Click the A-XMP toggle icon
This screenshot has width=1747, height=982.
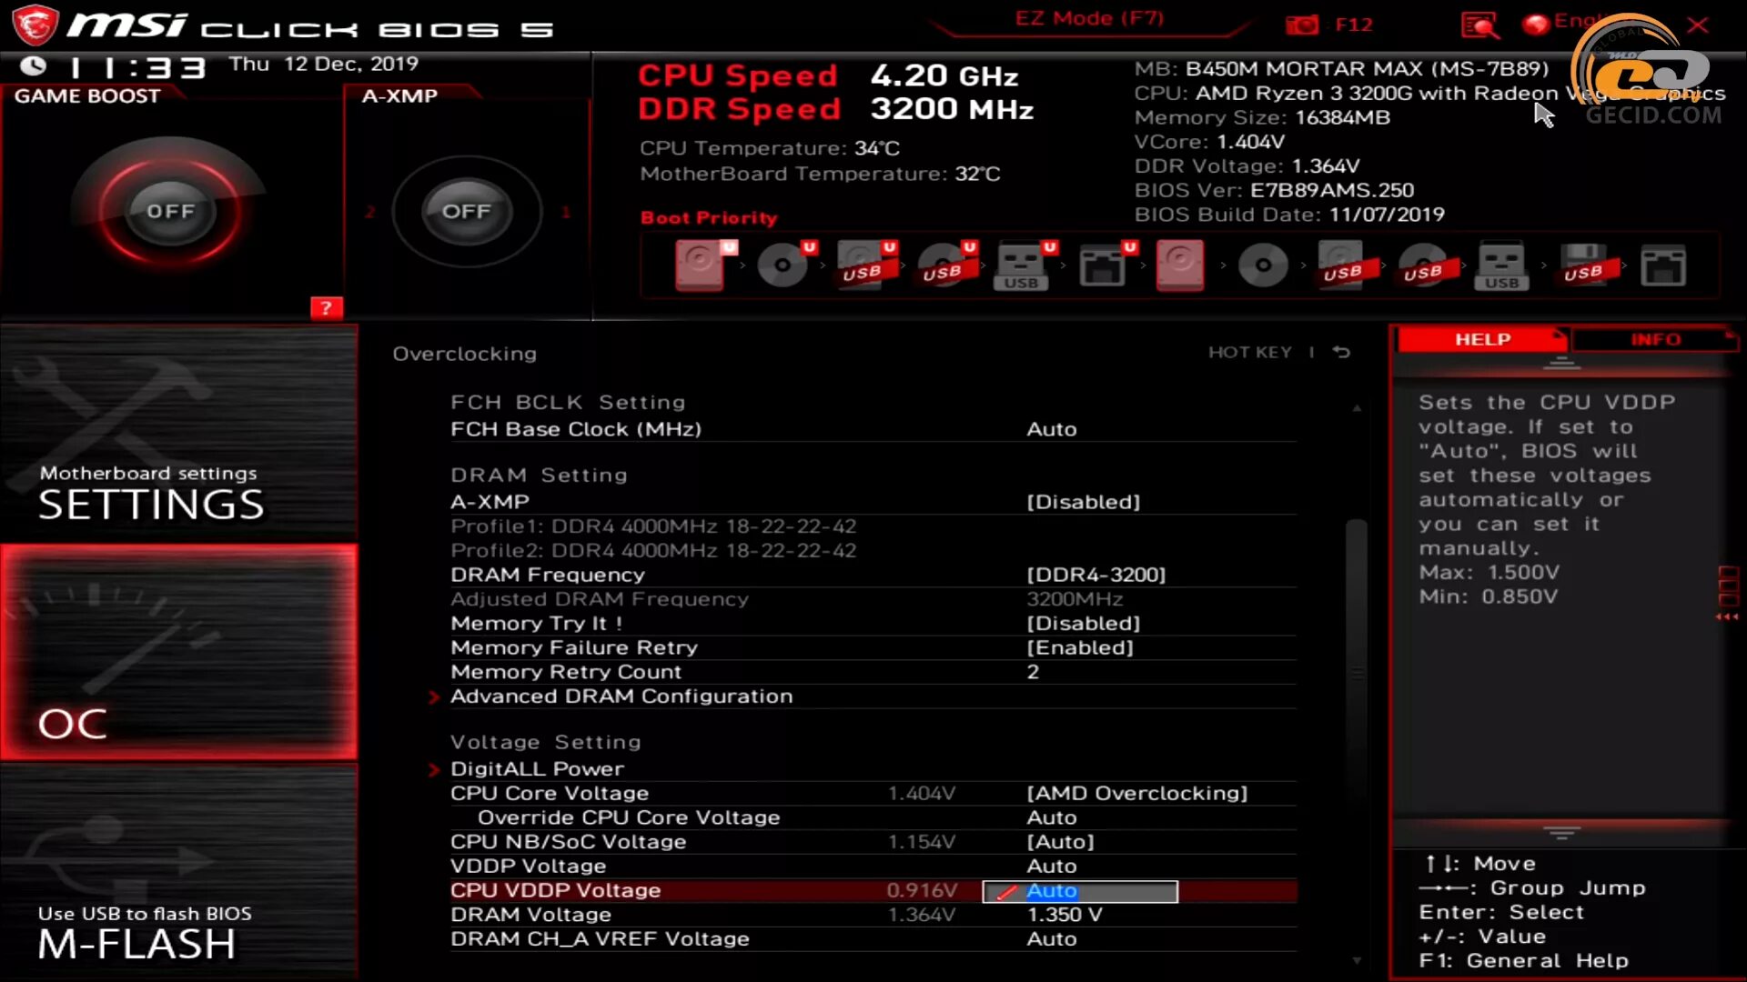coord(464,211)
